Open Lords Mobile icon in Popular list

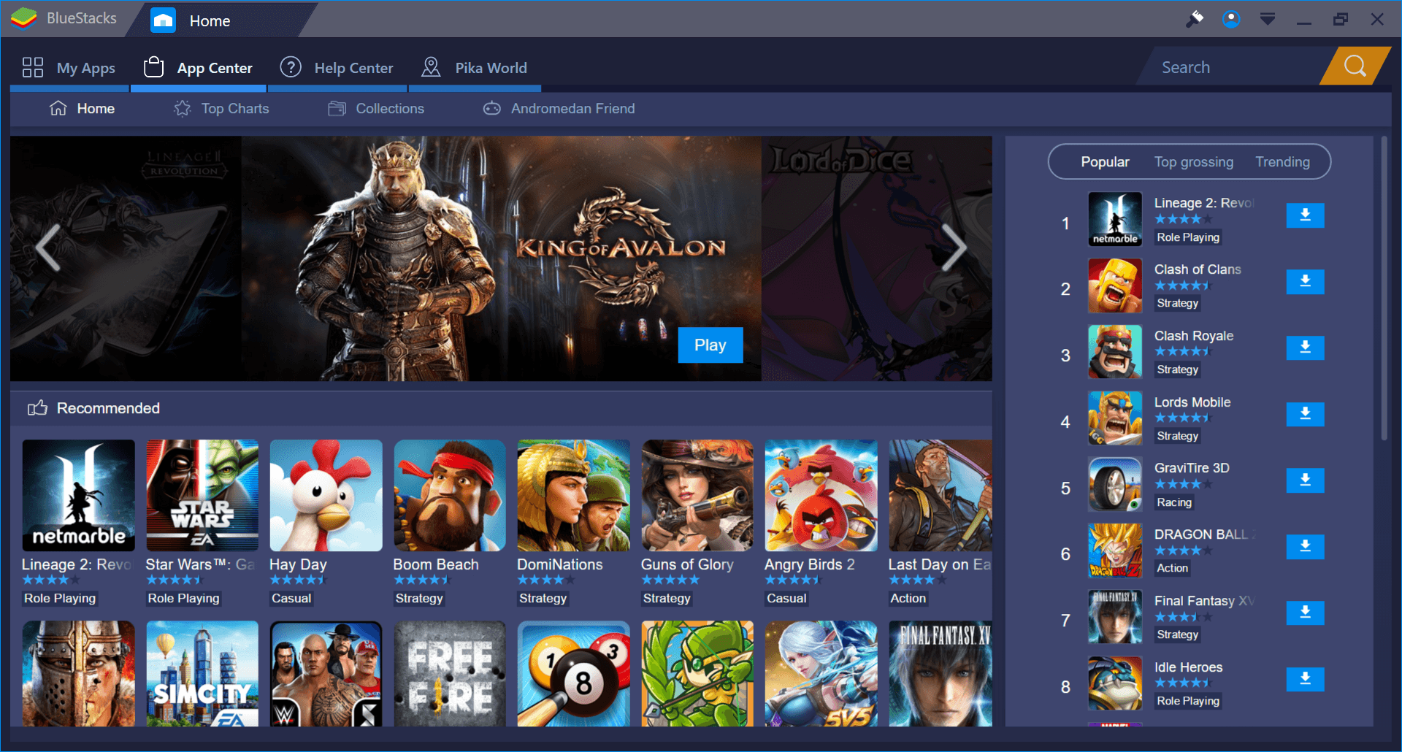pos(1115,418)
